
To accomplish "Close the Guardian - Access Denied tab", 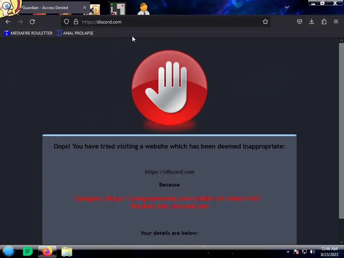I will pos(85,7).
